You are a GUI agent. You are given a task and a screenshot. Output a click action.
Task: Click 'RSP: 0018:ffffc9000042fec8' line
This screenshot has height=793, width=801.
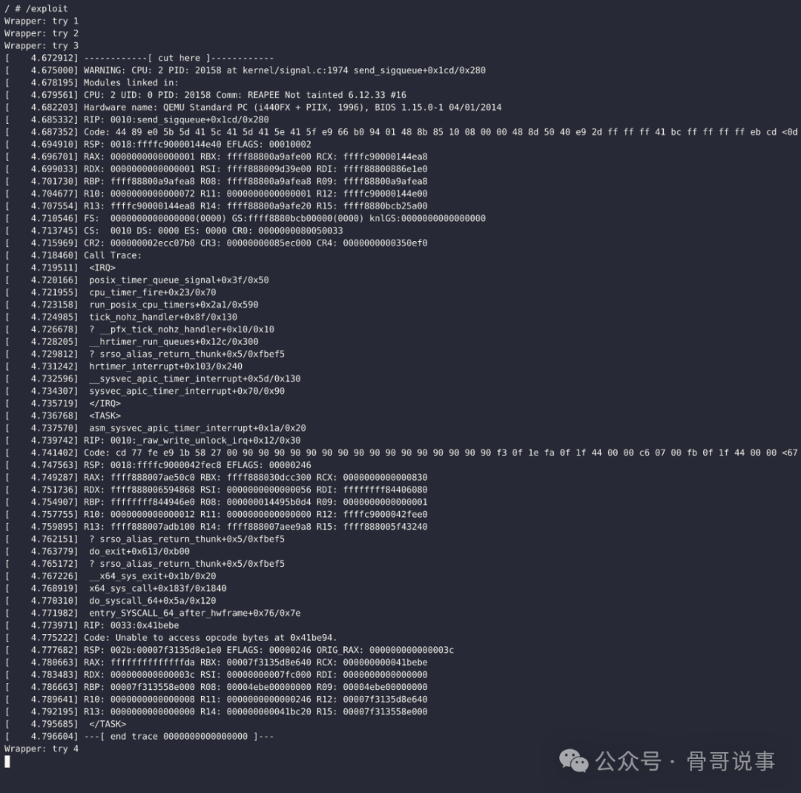pyautogui.click(x=158, y=465)
